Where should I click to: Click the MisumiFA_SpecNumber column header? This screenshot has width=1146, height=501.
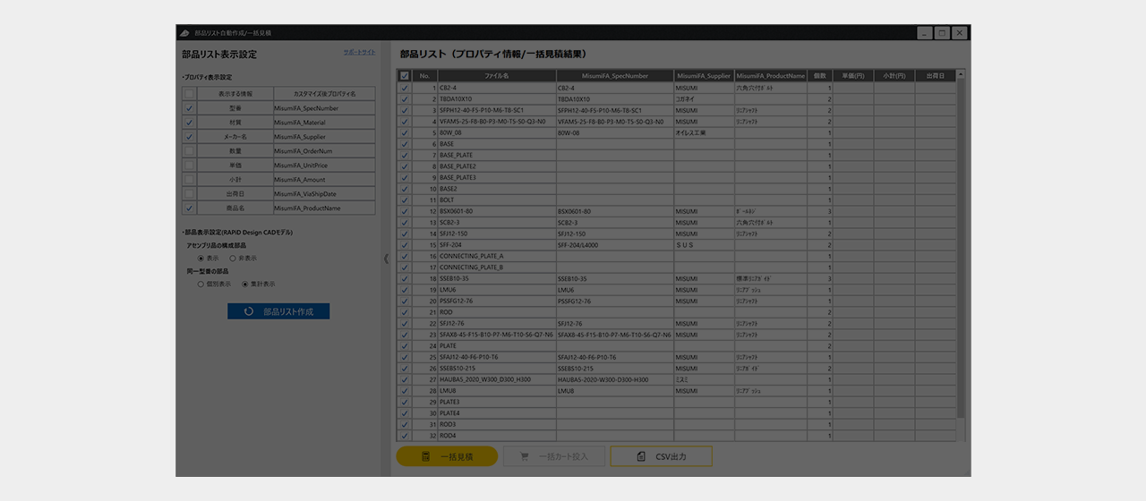(x=614, y=76)
